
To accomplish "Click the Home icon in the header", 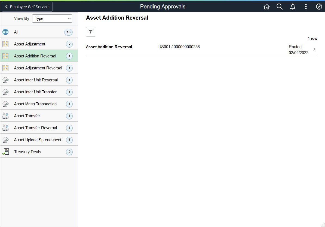I will click(266, 6).
